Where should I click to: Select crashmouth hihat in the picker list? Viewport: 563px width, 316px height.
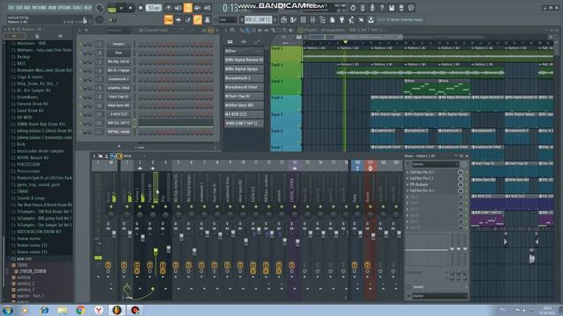244,87
